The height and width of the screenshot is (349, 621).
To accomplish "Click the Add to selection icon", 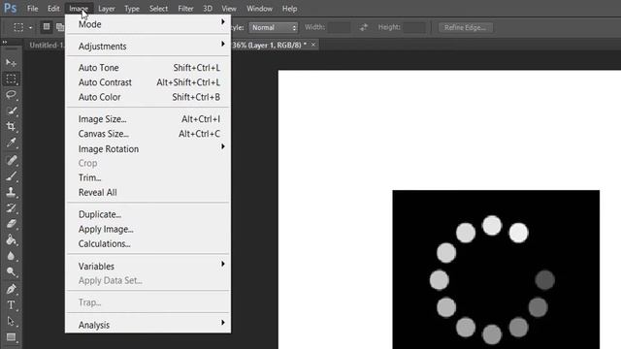I will (60, 27).
